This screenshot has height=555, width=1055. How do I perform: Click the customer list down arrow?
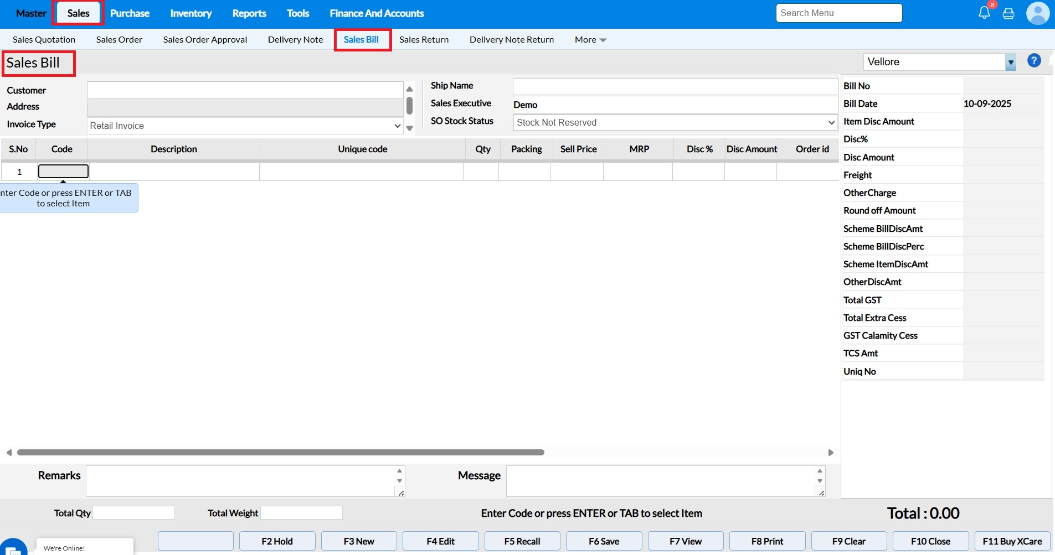tap(410, 128)
